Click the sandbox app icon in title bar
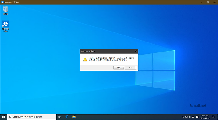 click(x=2, y=2)
